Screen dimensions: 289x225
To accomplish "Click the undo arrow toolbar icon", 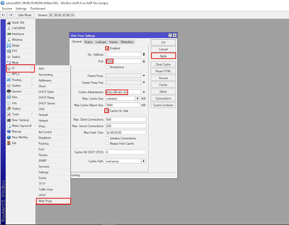I will click(4, 15).
